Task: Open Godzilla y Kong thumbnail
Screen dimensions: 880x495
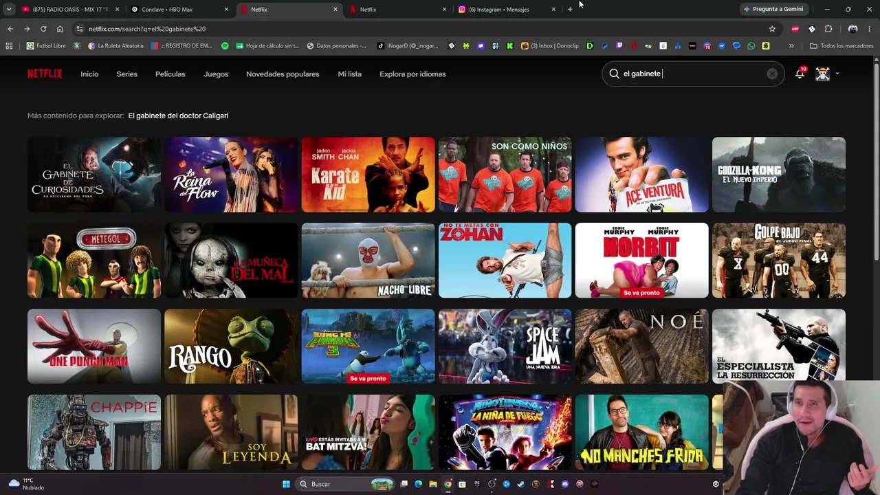Action: coord(779,175)
